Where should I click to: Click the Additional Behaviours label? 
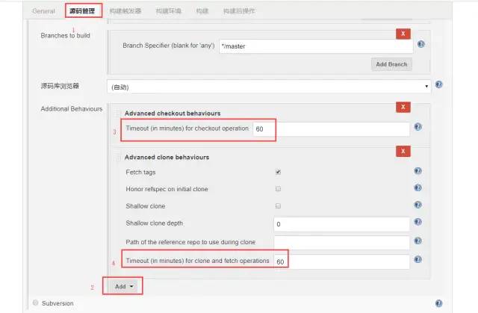[72, 109]
